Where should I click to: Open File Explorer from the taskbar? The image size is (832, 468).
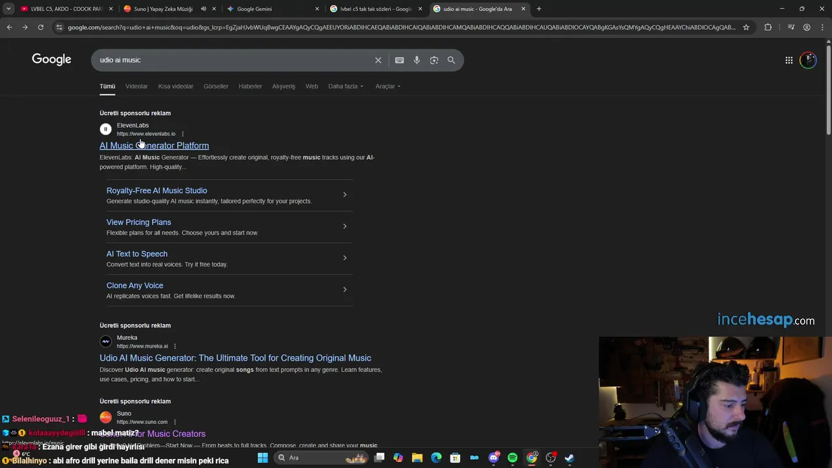pyautogui.click(x=417, y=458)
